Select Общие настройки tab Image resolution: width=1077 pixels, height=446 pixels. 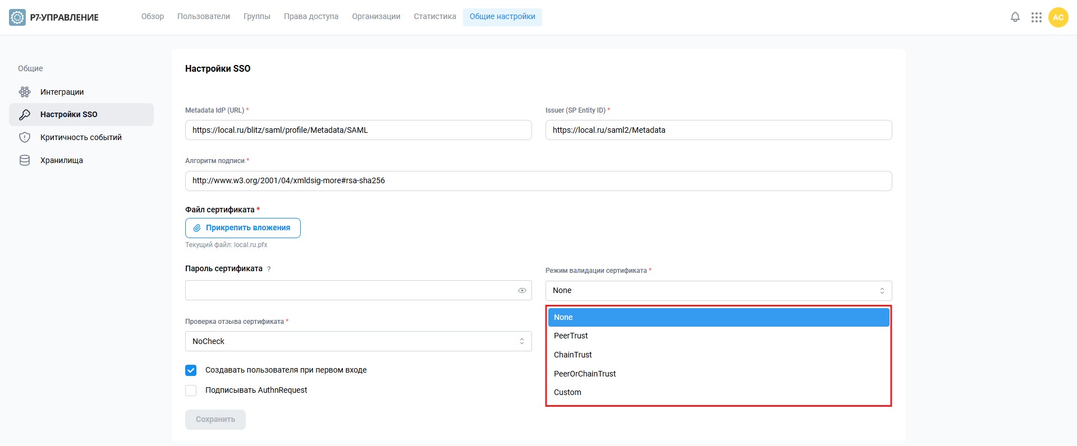click(x=502, y=17)
